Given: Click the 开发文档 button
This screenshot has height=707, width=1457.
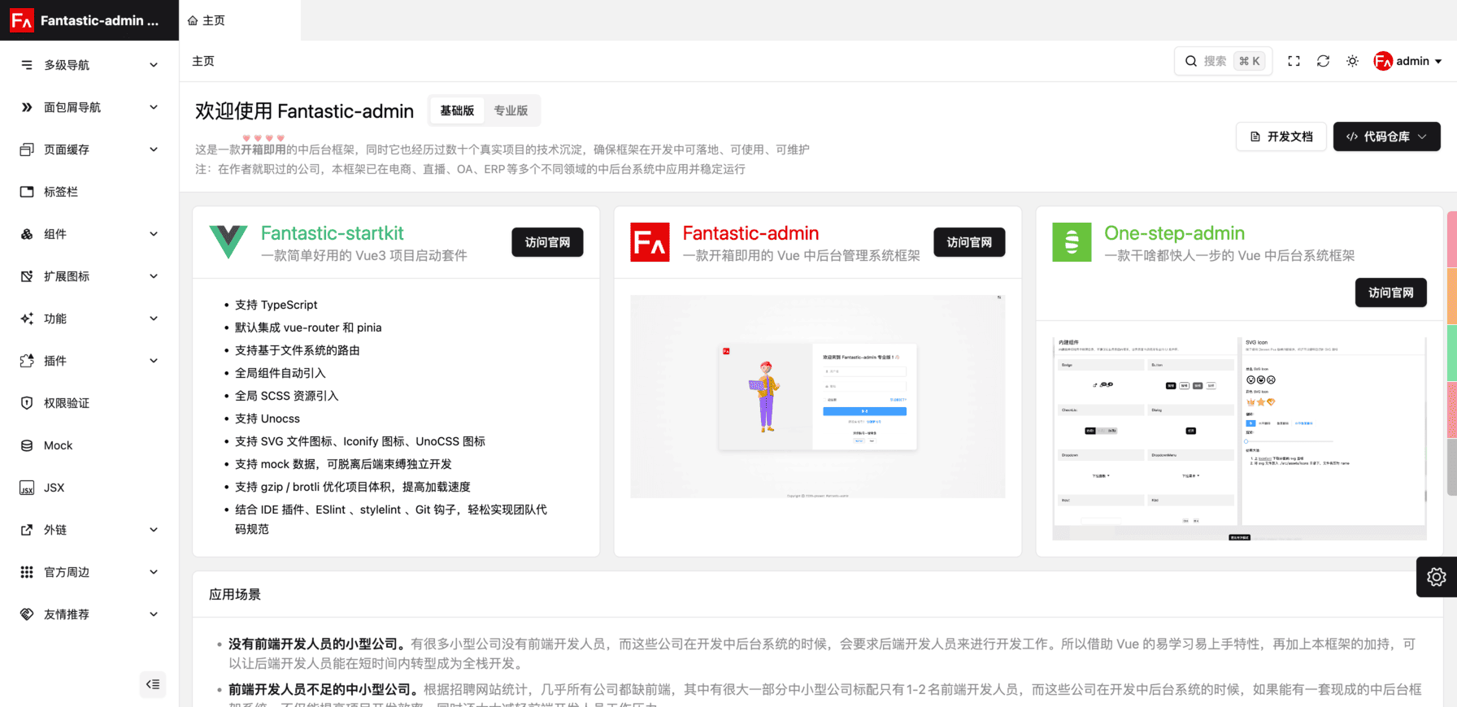Looking at the screenshot, I should [x=1281, y=137].
